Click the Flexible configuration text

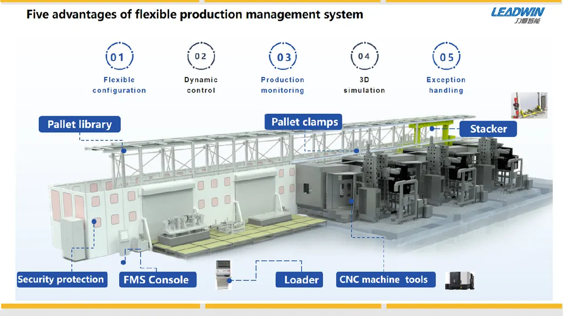tap(119, 85)
